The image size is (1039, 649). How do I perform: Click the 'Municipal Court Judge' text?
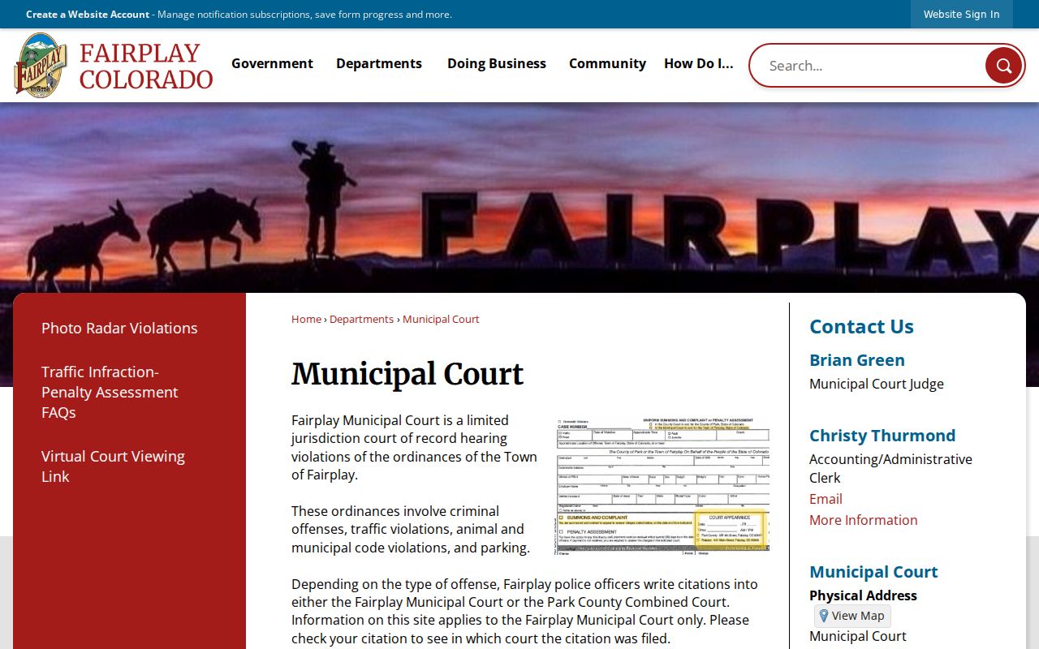[877, 384]
